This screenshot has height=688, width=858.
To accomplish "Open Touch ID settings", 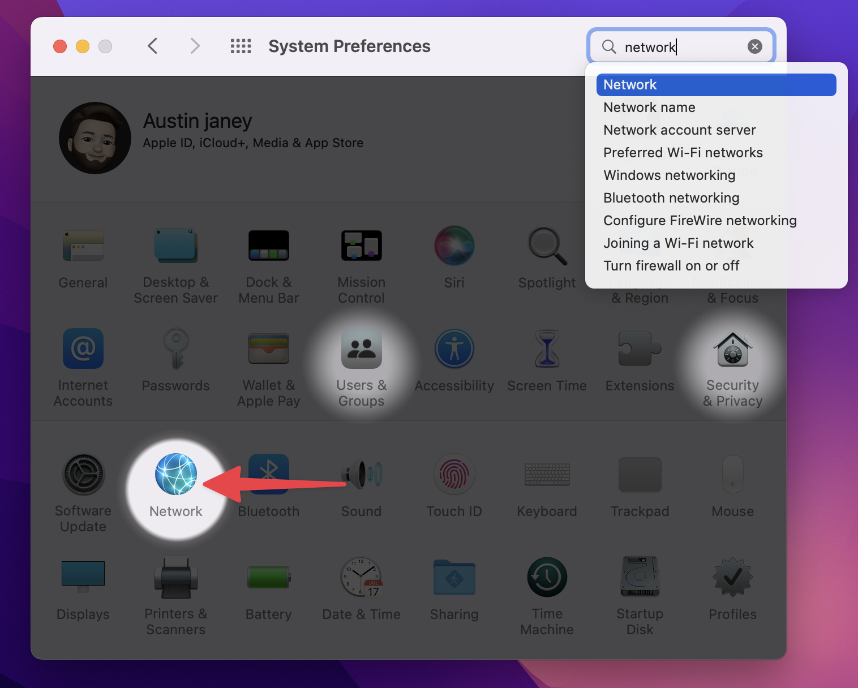I will click(x=454, y=475).
